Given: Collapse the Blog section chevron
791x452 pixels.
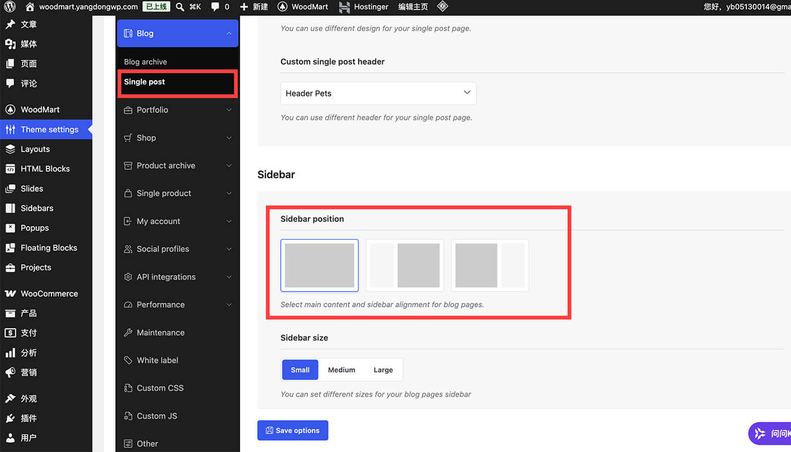Looking at the screenshot, I should [x=229, y=33].
